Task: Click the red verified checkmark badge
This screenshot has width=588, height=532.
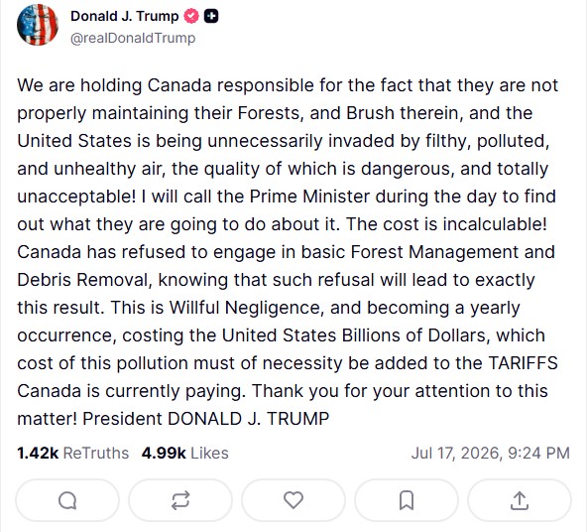Action: point(191,16)
